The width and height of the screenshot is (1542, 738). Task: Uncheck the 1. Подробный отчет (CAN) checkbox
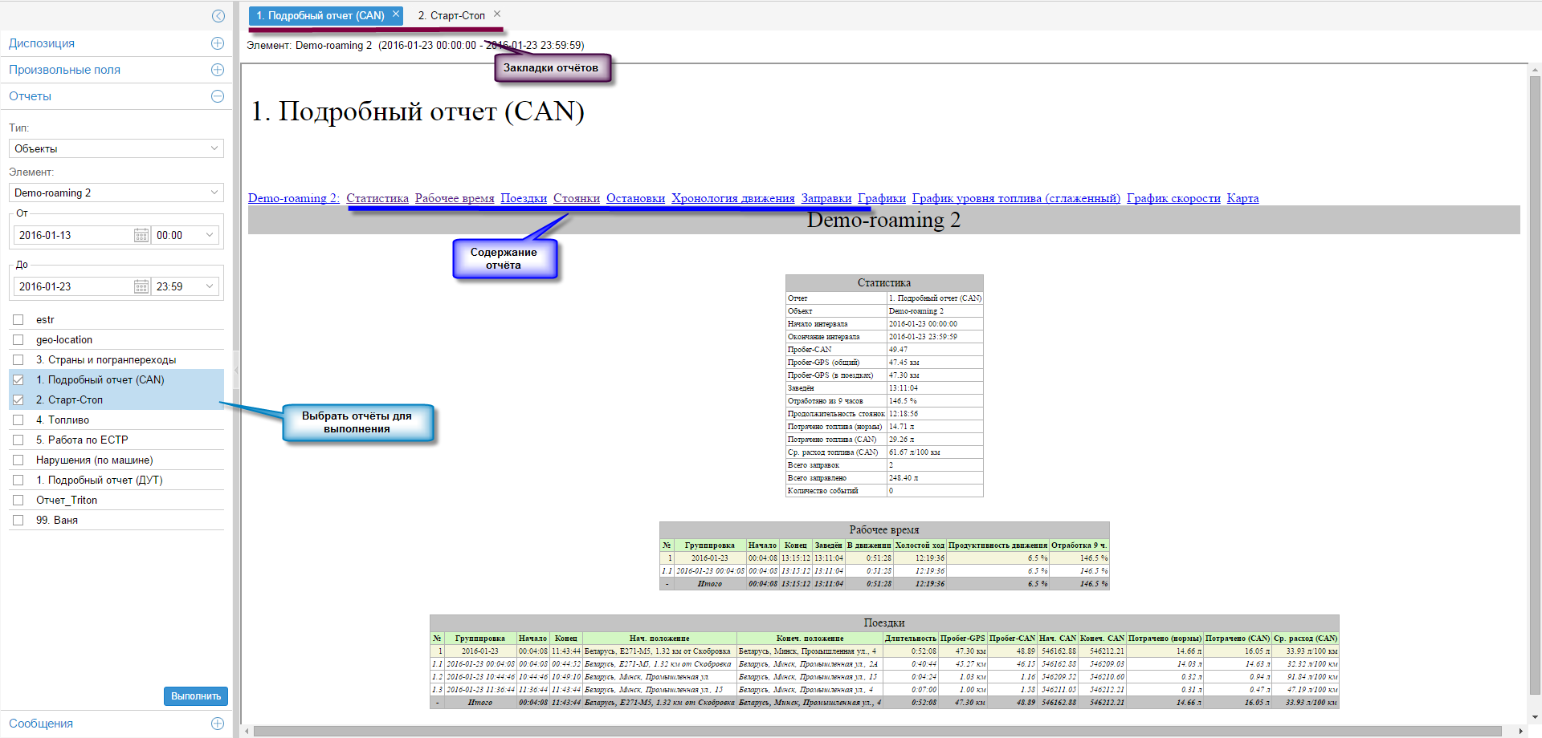[x=18, y=380]
